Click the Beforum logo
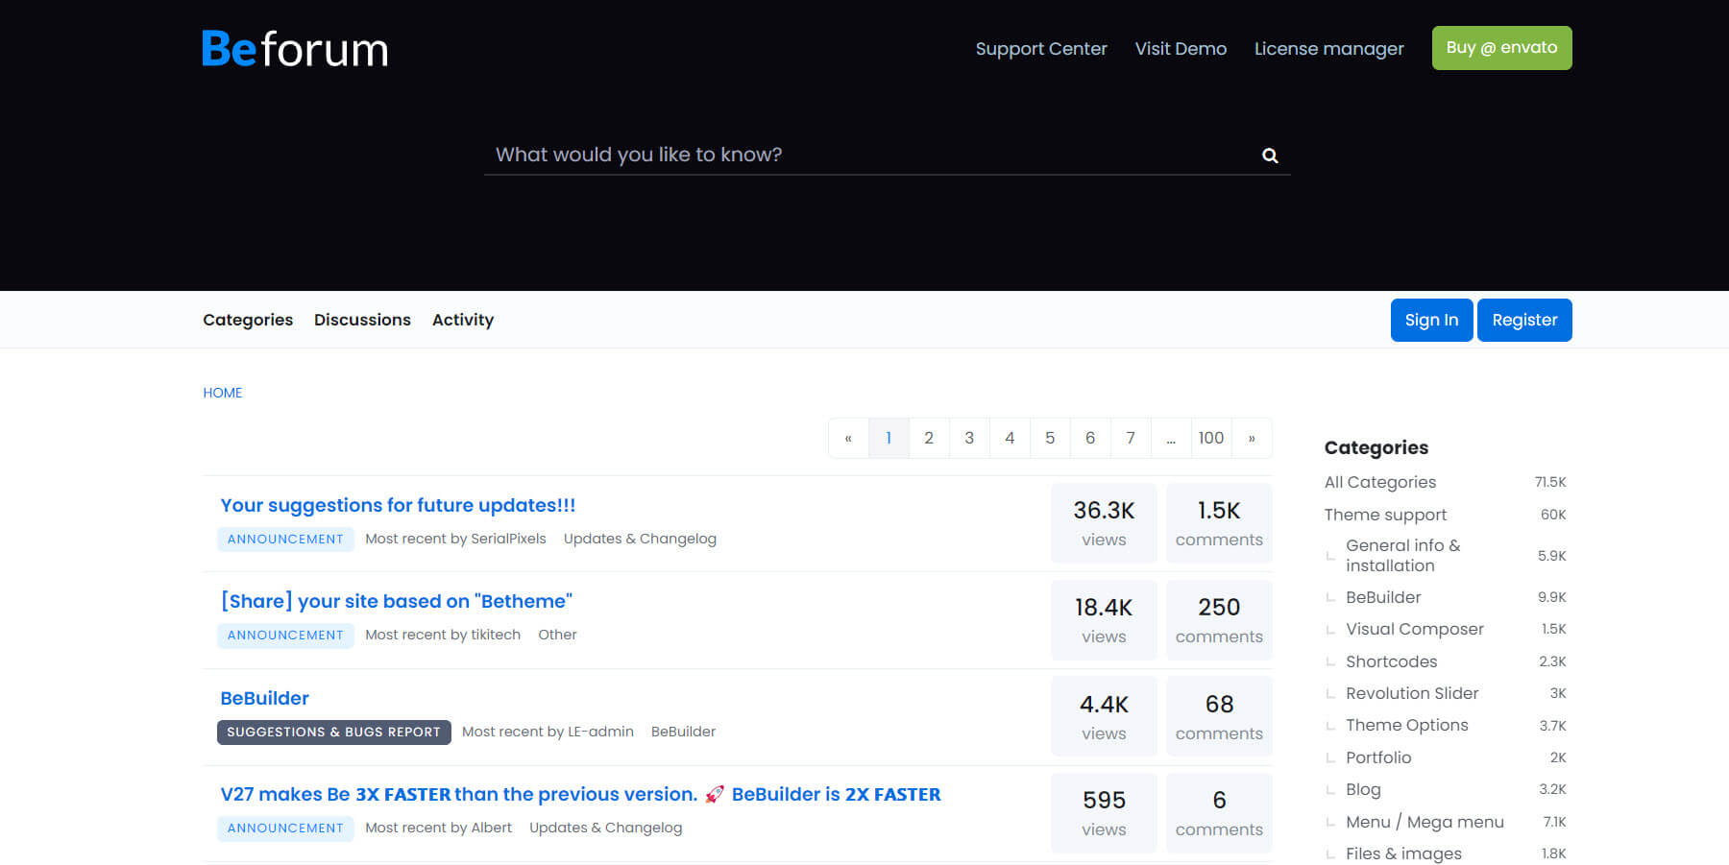The image size is (1729, 865). [x=293, y=49]
